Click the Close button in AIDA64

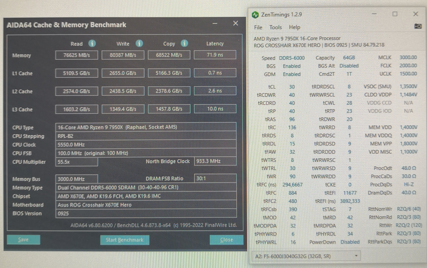[227, 240]
